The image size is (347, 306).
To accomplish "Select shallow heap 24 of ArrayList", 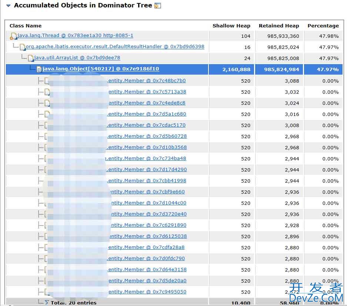I will pos(247,58).
